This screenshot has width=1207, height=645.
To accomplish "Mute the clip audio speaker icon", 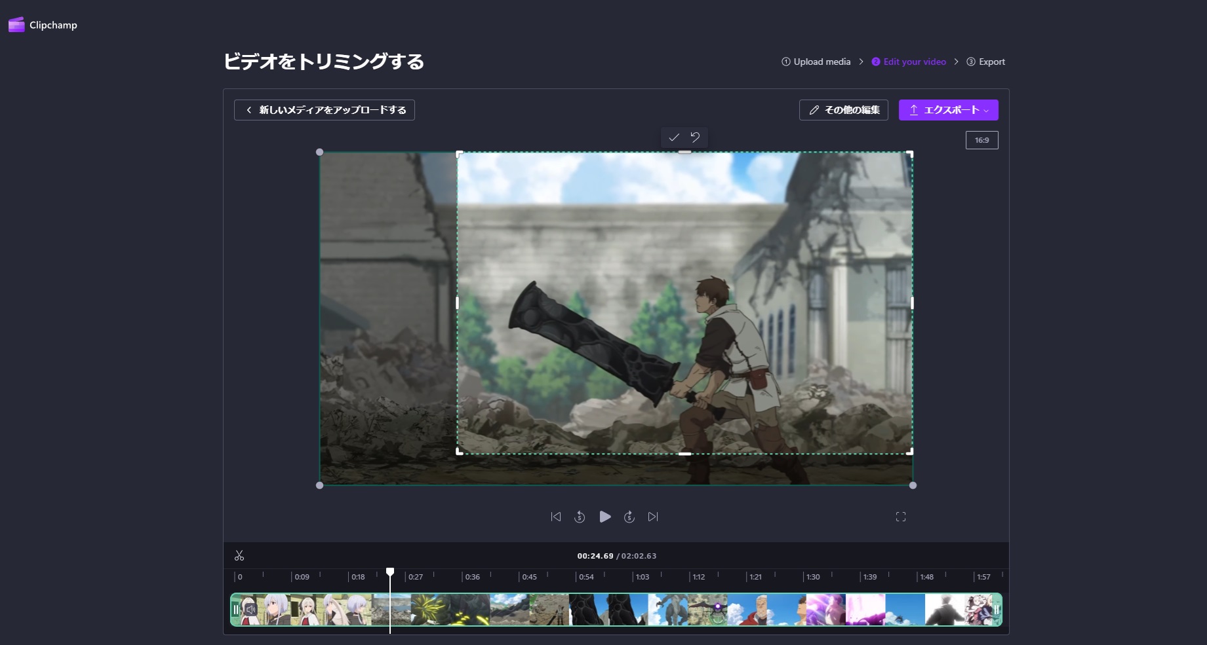I will click(250, 610).
